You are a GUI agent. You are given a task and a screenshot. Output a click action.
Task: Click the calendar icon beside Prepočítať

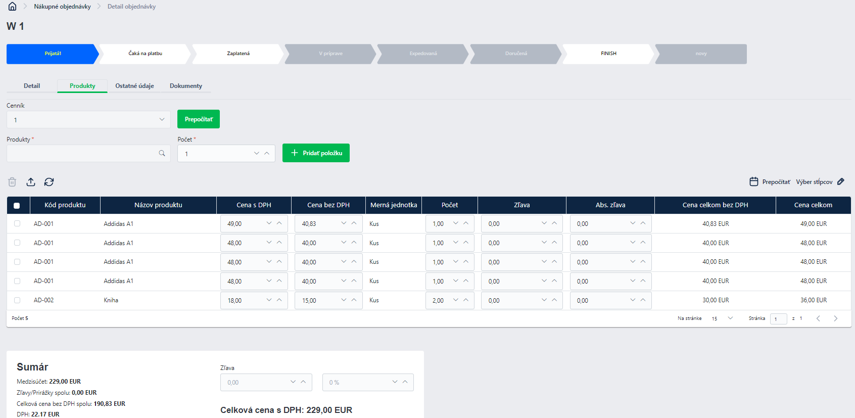point(754,181)
